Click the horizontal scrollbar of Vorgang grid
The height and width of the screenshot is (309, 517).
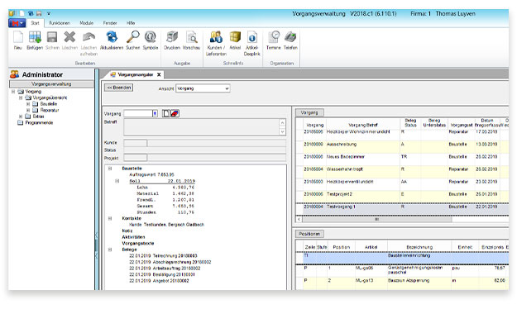(x=377, y=219)
